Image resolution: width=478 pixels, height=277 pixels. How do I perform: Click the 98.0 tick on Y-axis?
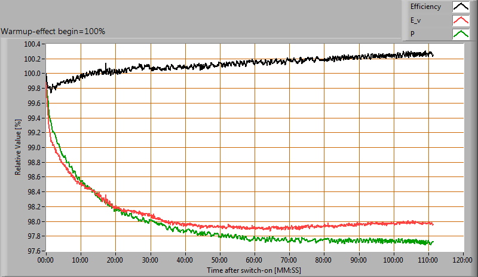click(x=33, y=222)
